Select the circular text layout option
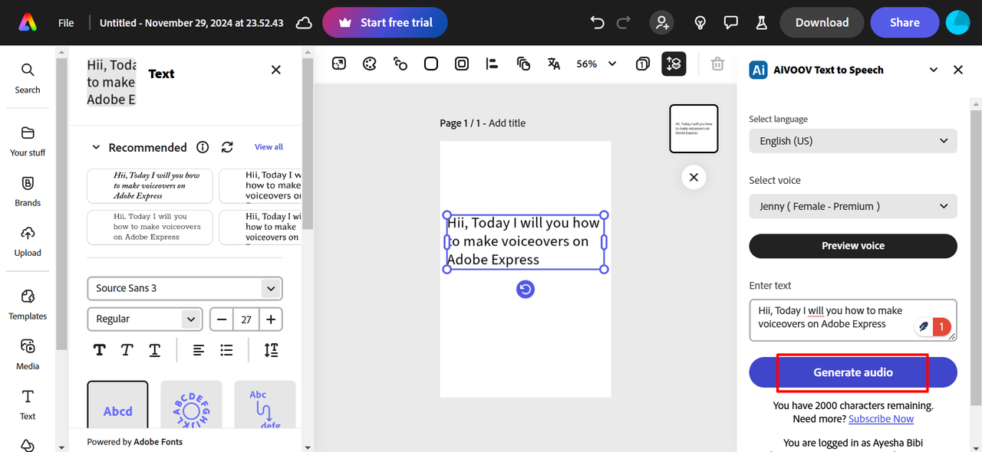This screenshot has width=982, height=452. 191,406
